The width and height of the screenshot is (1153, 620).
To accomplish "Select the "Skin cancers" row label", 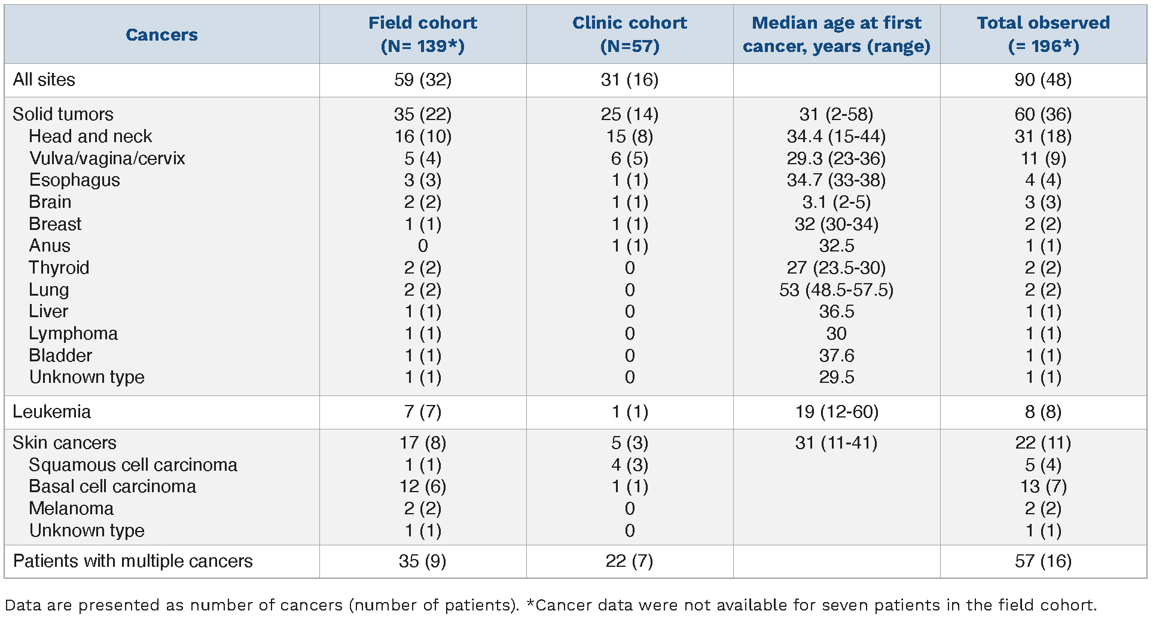I will coord(65,443).
